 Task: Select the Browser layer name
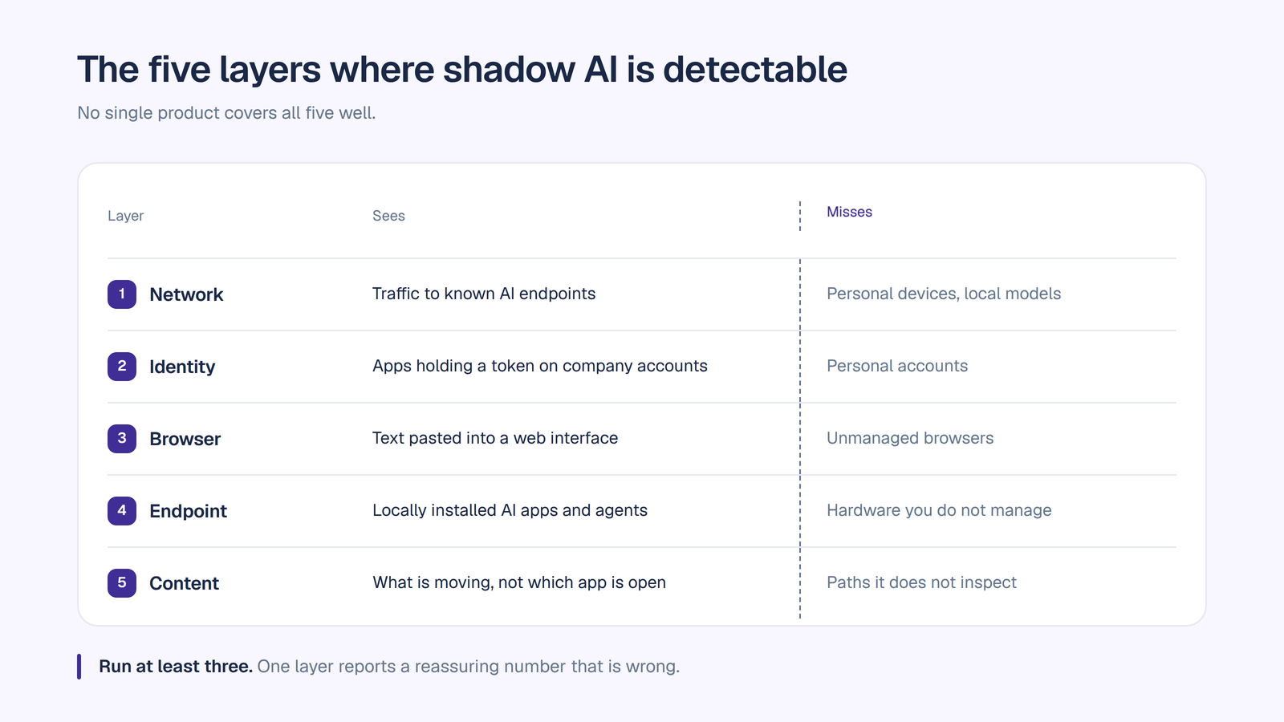click(x=185, y=439)
